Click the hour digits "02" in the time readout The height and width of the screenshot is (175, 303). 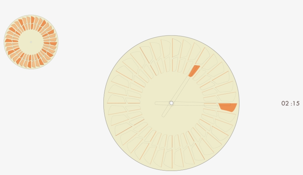[x=285, y=104]
